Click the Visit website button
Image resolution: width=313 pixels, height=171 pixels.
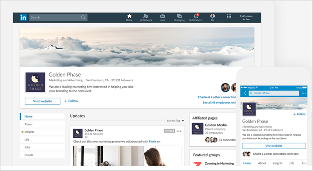(43, 101)
